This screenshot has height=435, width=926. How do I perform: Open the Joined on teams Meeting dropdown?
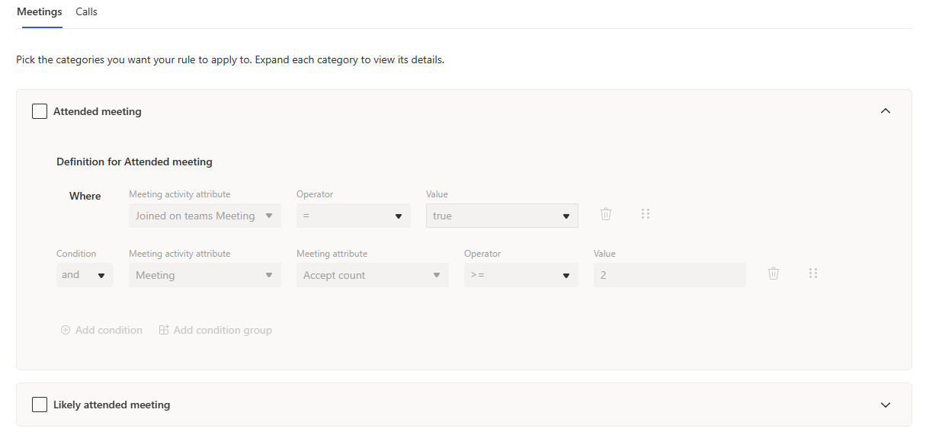[x=205, y=216]
